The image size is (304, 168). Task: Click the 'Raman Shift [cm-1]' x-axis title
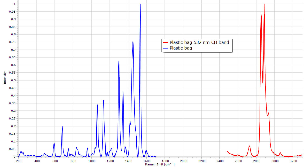pos(160,164)
